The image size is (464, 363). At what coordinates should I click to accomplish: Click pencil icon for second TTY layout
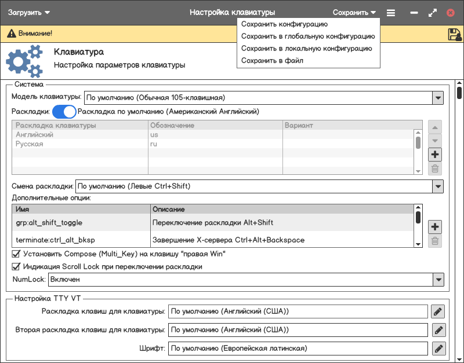[x=438, y=330]
